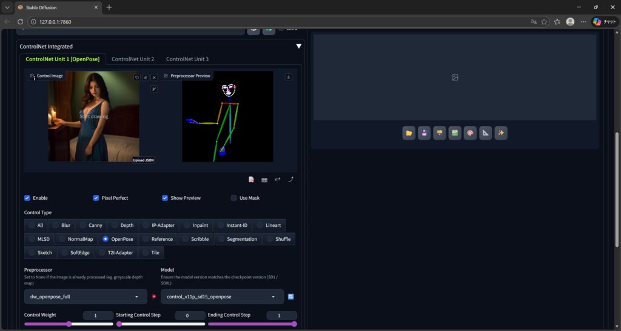Download the preprocessor preview image
The width and height of the screenshot is (621, 331).
pyautogui.click(x=288, y=77)
